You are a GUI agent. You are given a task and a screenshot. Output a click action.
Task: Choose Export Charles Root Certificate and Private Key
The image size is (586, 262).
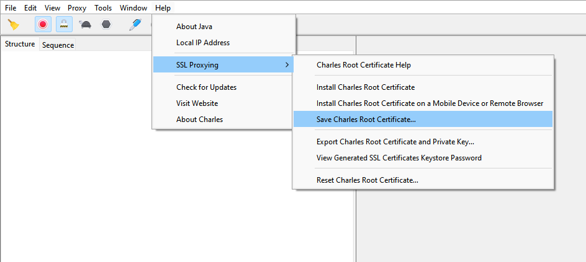click(423, 142)
